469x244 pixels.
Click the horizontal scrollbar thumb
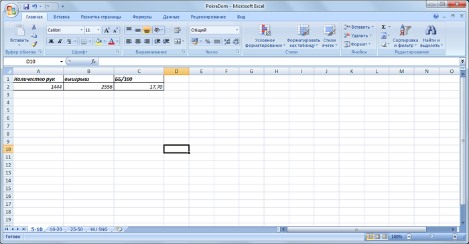click(356, 229)
